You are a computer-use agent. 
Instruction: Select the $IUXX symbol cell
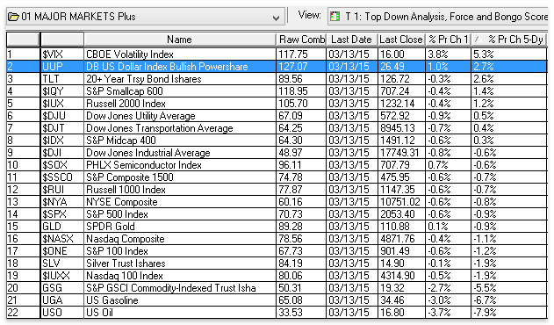click(x=62, y=276)
